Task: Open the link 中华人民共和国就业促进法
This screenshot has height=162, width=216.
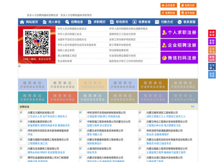Action: (x=72, y=29)
